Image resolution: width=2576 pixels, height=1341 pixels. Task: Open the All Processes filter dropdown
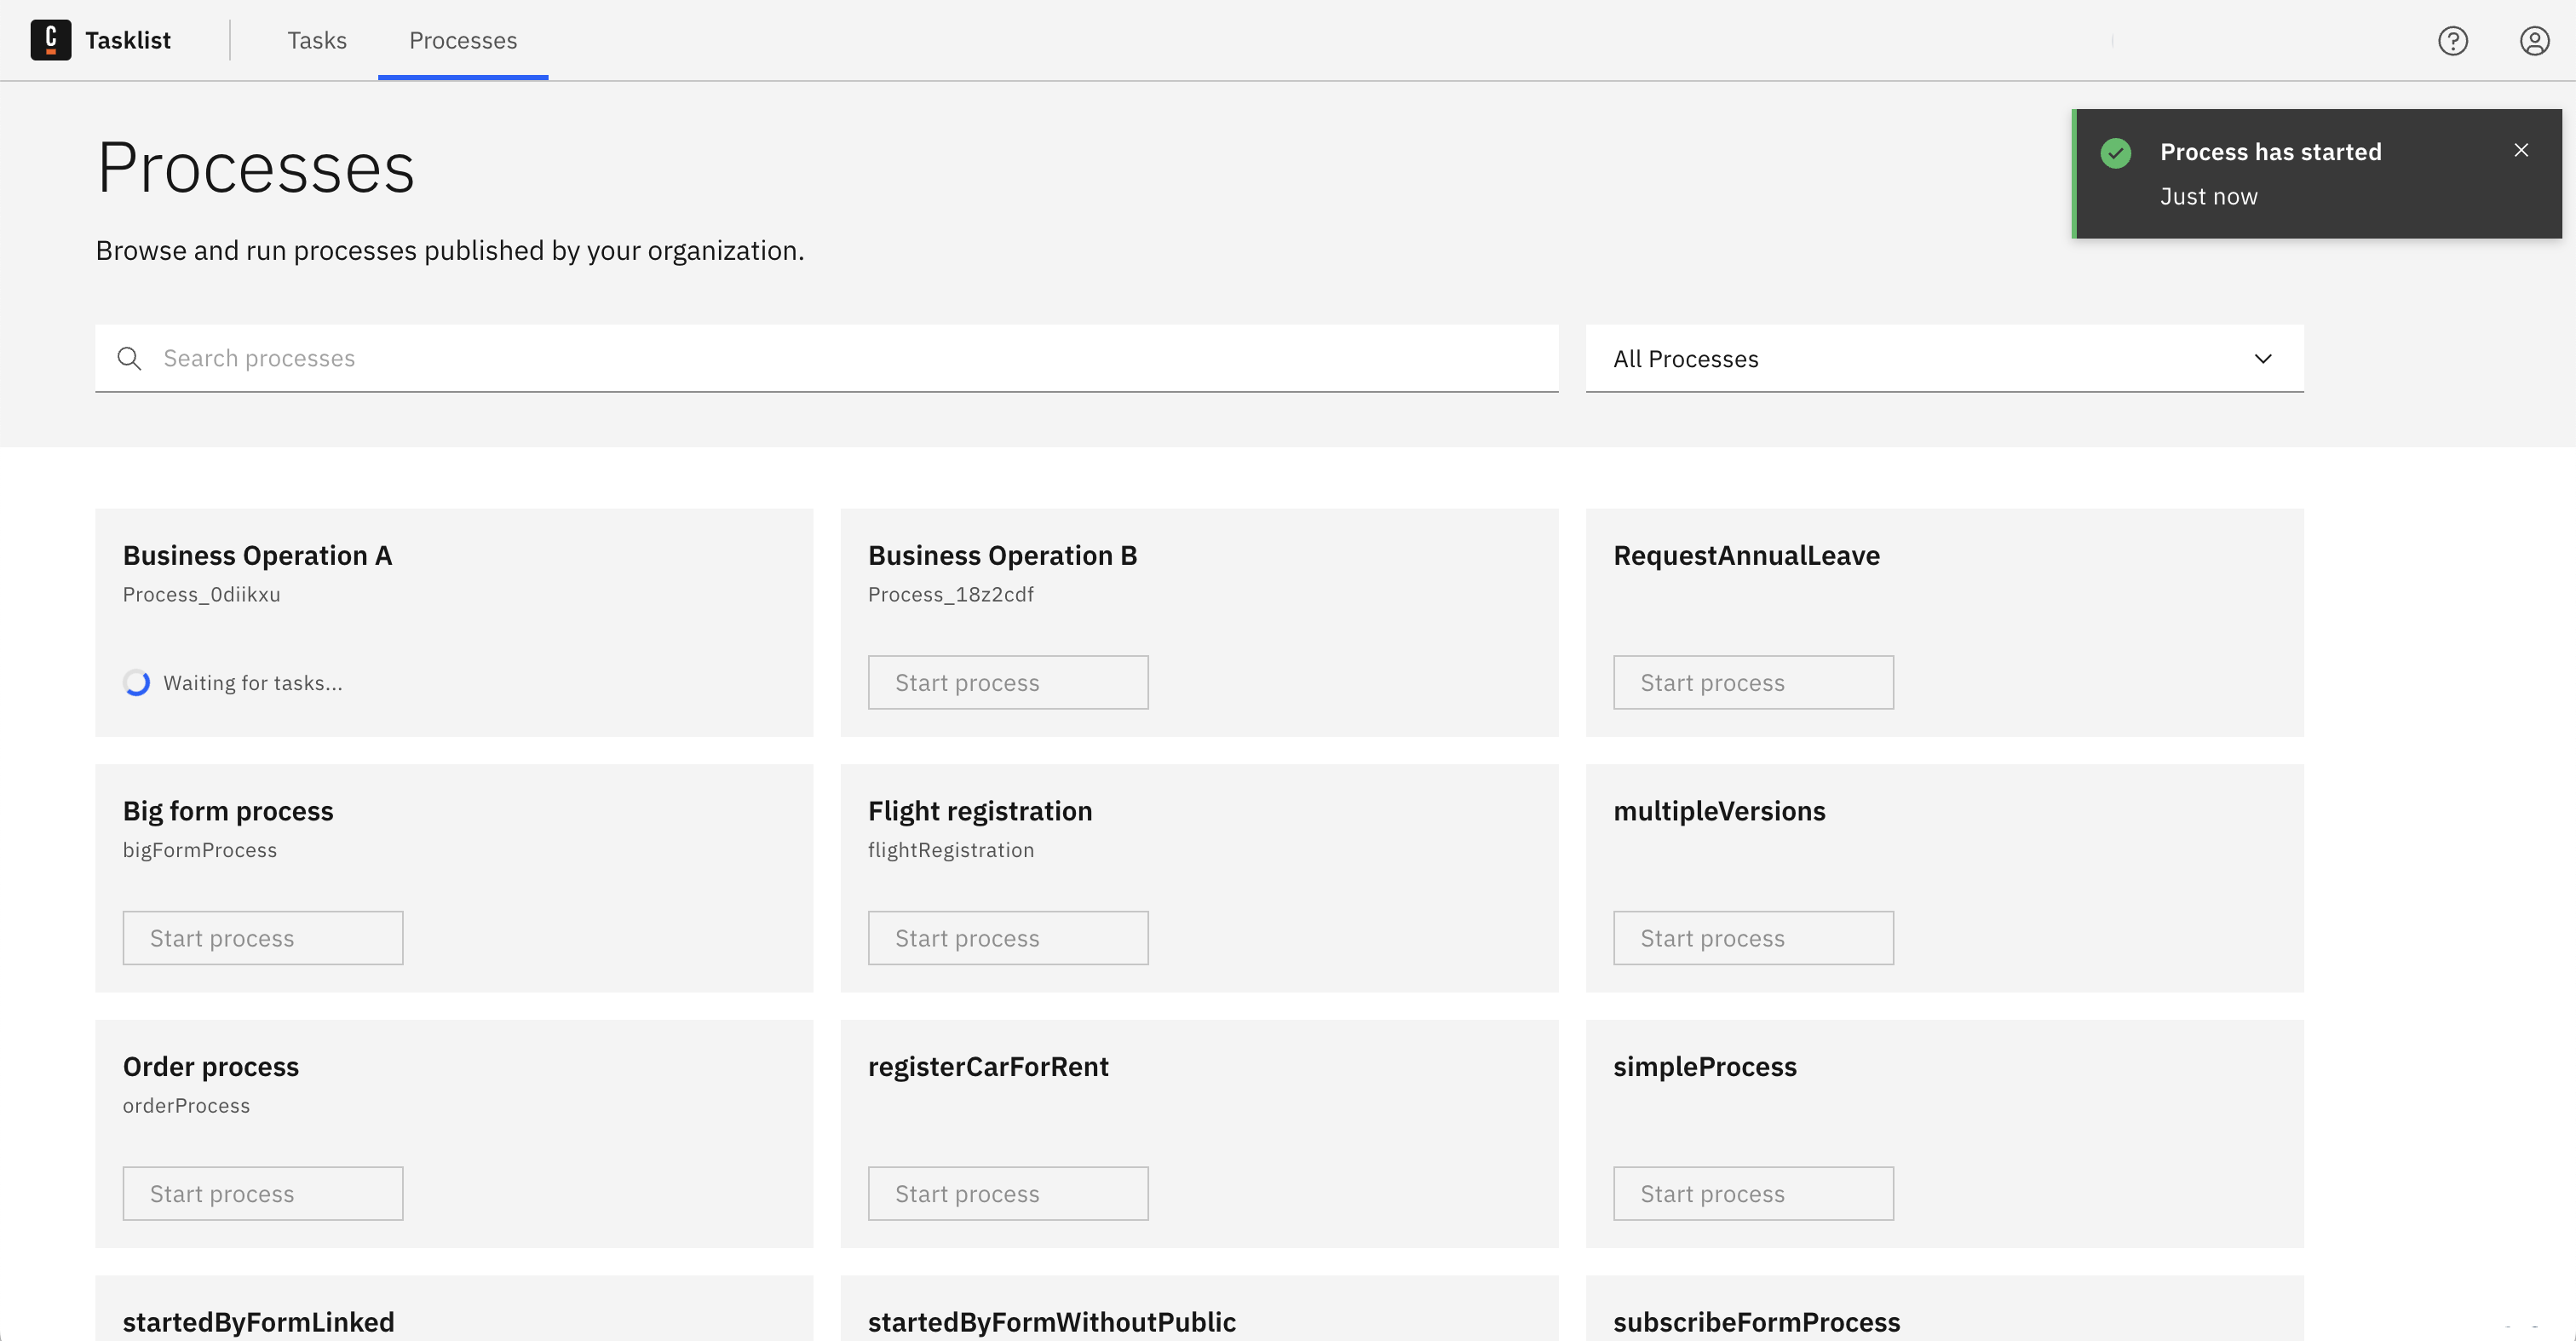point(1944,358)
